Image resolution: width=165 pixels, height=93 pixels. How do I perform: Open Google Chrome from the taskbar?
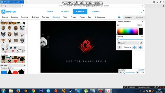[33, 91]
